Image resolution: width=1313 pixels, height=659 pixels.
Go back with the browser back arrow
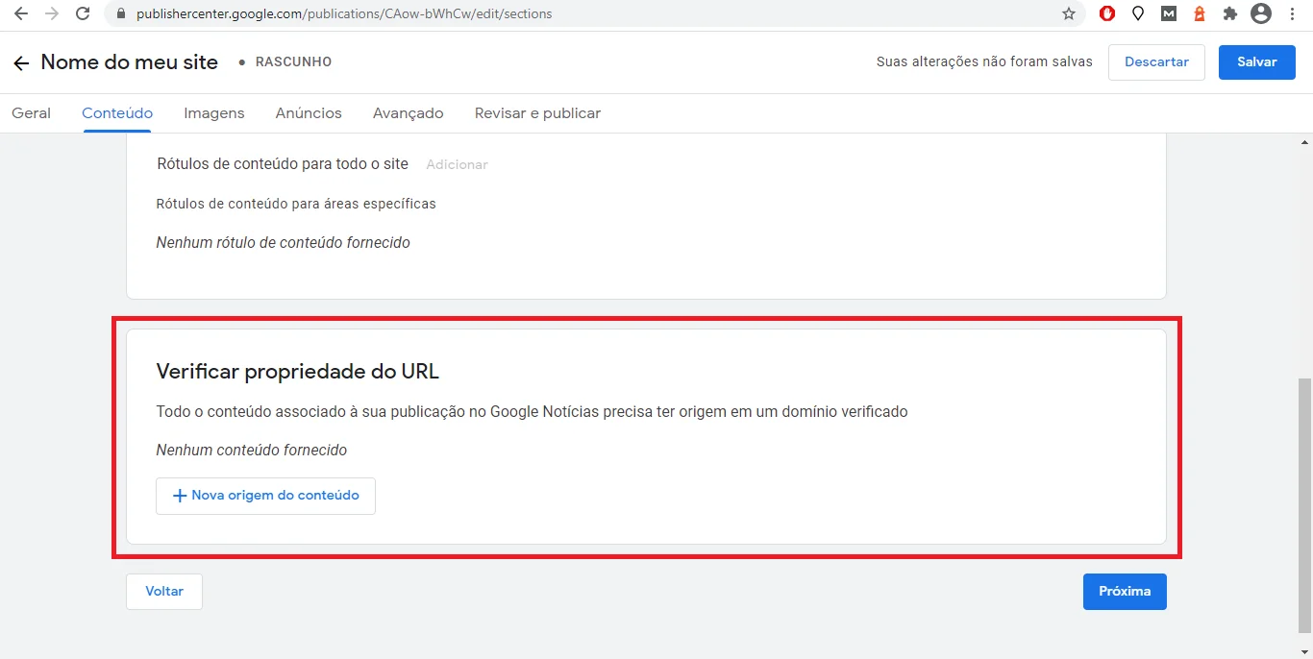click(21, 14)
